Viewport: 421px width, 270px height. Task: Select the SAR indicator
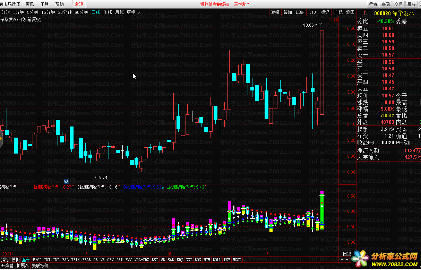[x=171, y=260]
